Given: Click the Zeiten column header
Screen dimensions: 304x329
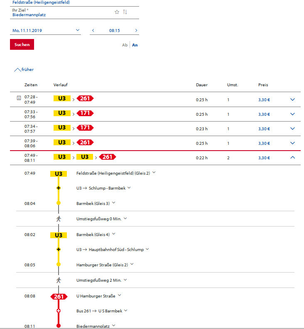Looking at the screenshot, I should [x=31, y=85].
